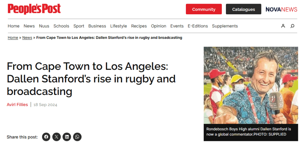Click the People's Post logo

[x=34, y=9]
